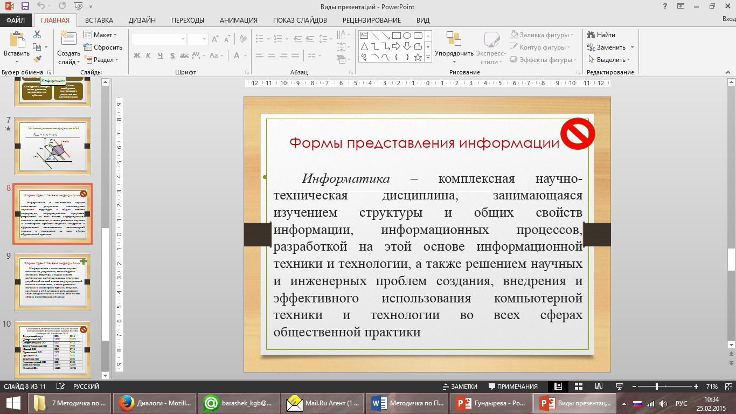Undo the last action

coord(41,6)
